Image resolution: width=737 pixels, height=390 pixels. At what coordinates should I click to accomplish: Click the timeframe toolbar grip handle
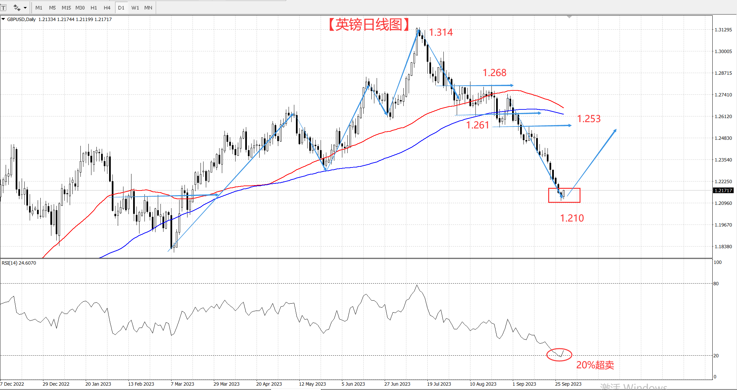point(31,8)
